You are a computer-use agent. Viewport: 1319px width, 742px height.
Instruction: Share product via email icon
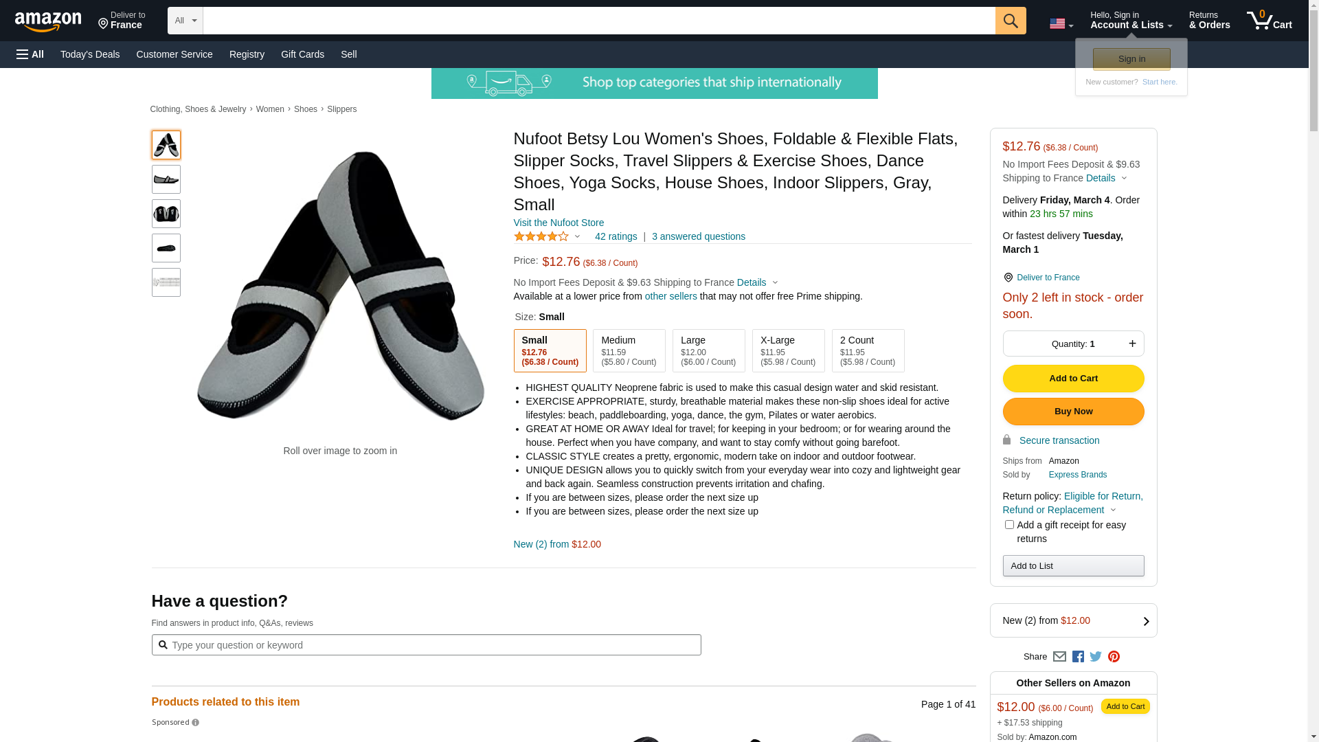coord(1059,657)
